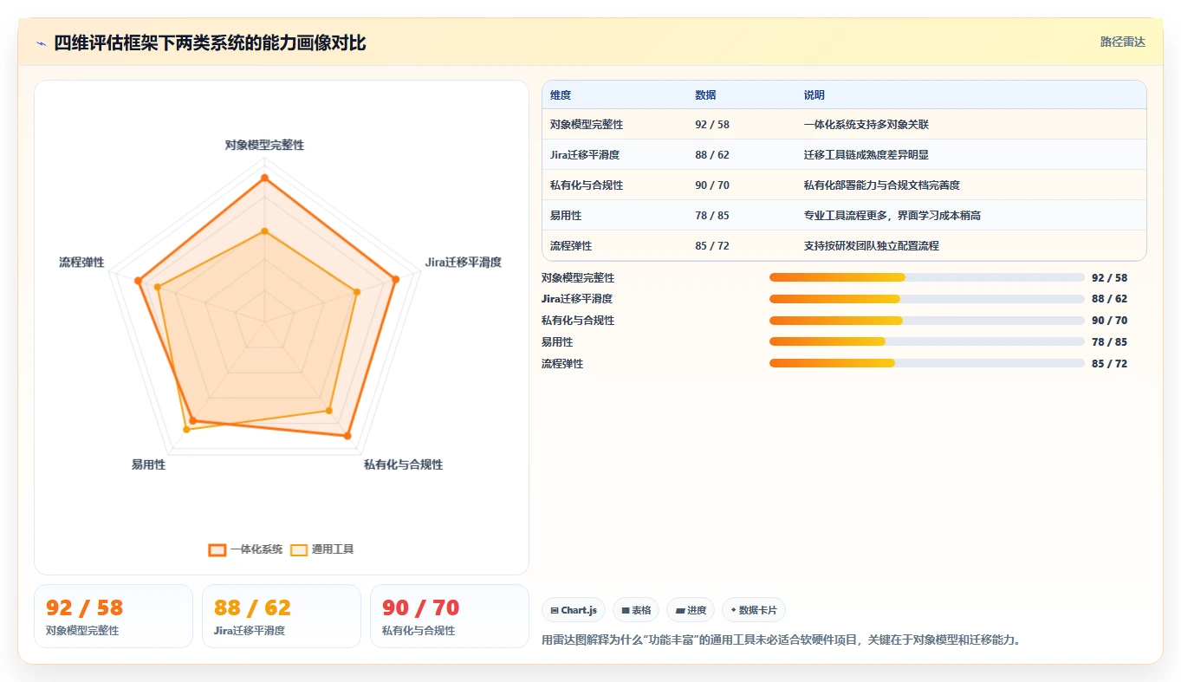Screen dimensions: 1181x682
Task: Click the 一体化系统 legend color box
Action: point(217,549)
